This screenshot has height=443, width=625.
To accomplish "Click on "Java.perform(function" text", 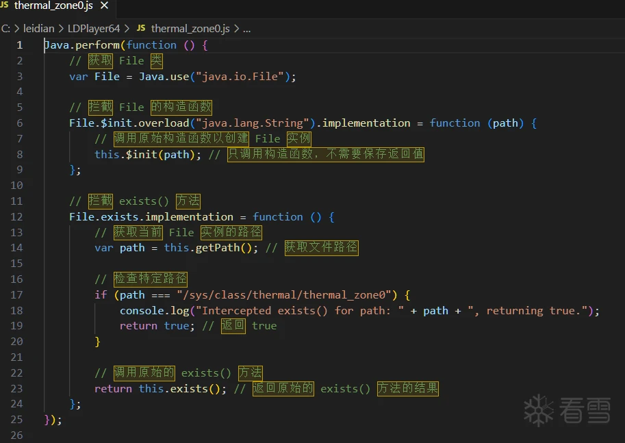I will [x=110, y=45].
